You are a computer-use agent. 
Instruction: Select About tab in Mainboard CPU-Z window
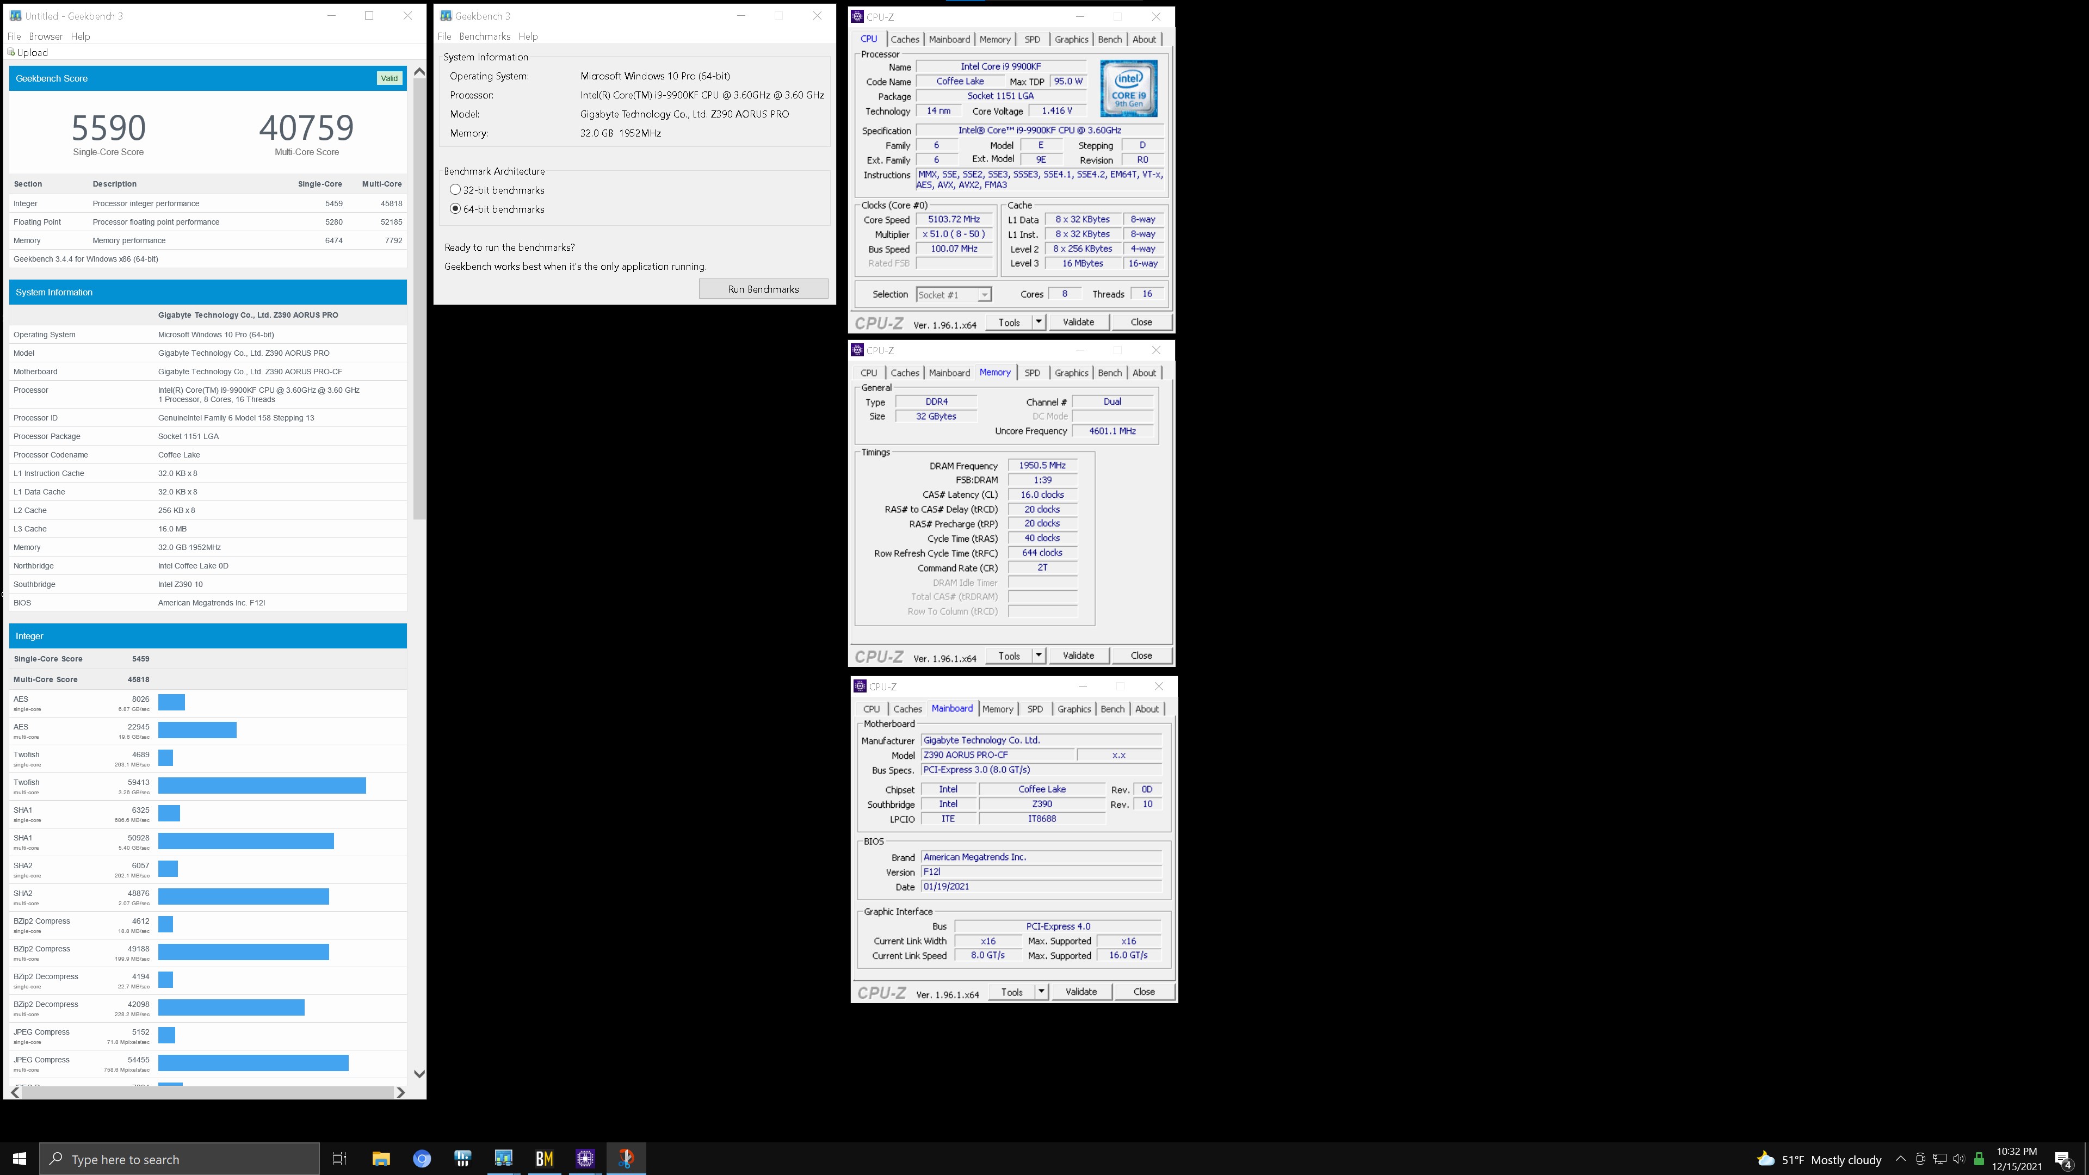(1147, 709)
